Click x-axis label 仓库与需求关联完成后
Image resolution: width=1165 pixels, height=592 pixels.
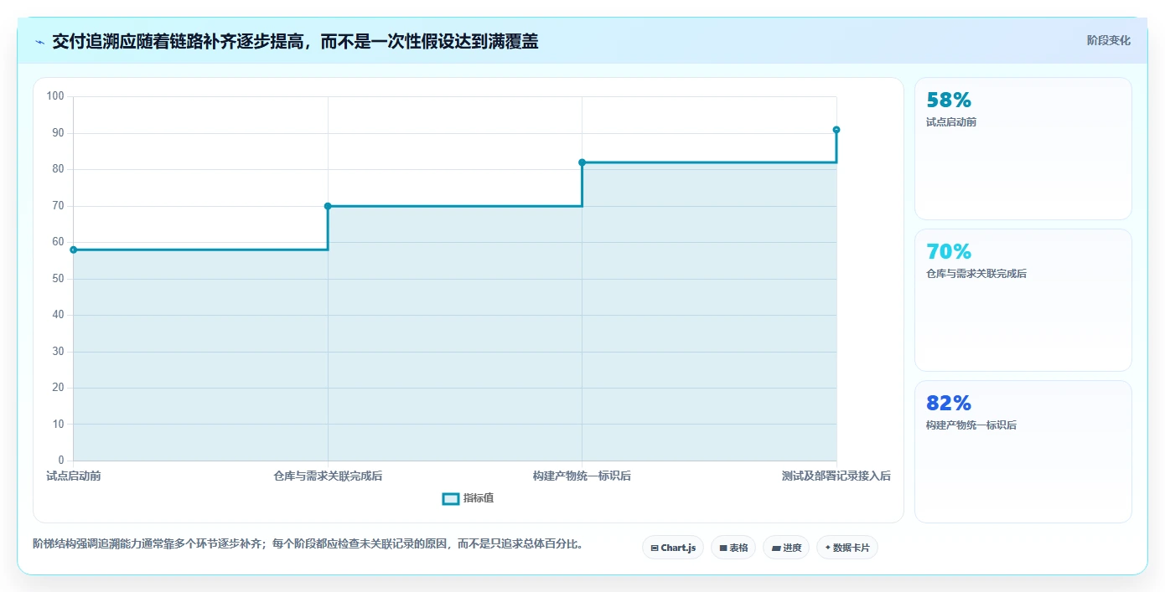tap(328, 476)
